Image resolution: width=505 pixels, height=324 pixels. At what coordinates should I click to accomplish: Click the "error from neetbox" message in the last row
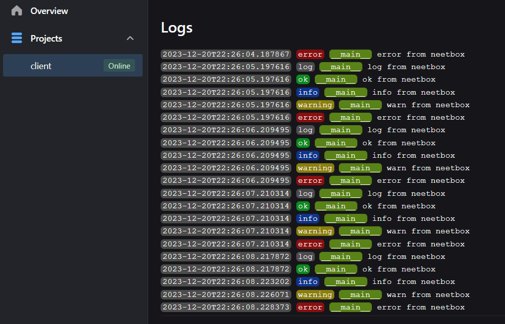(421, 307)
